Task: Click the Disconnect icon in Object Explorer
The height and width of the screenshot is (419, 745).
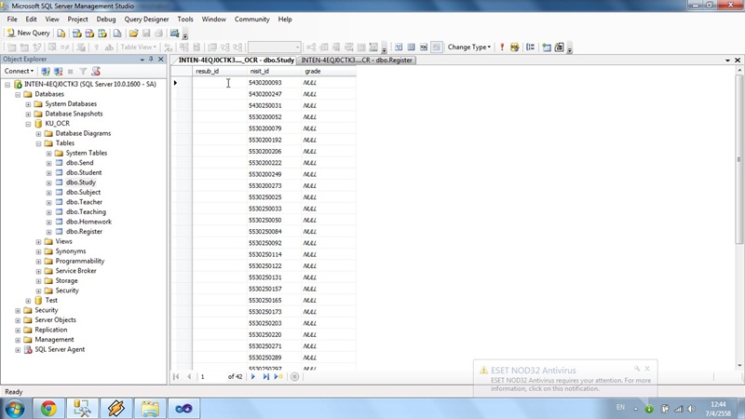Action: [58, 71]
